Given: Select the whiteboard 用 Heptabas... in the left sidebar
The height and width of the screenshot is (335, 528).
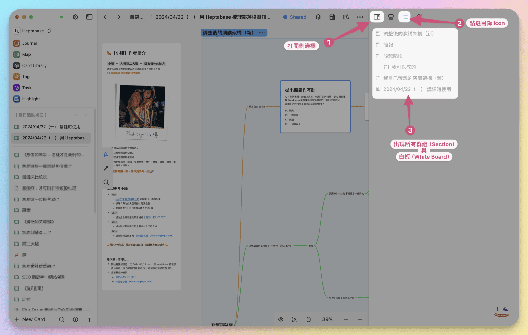Looking at the screenshot, I should (x=51, y=138).
